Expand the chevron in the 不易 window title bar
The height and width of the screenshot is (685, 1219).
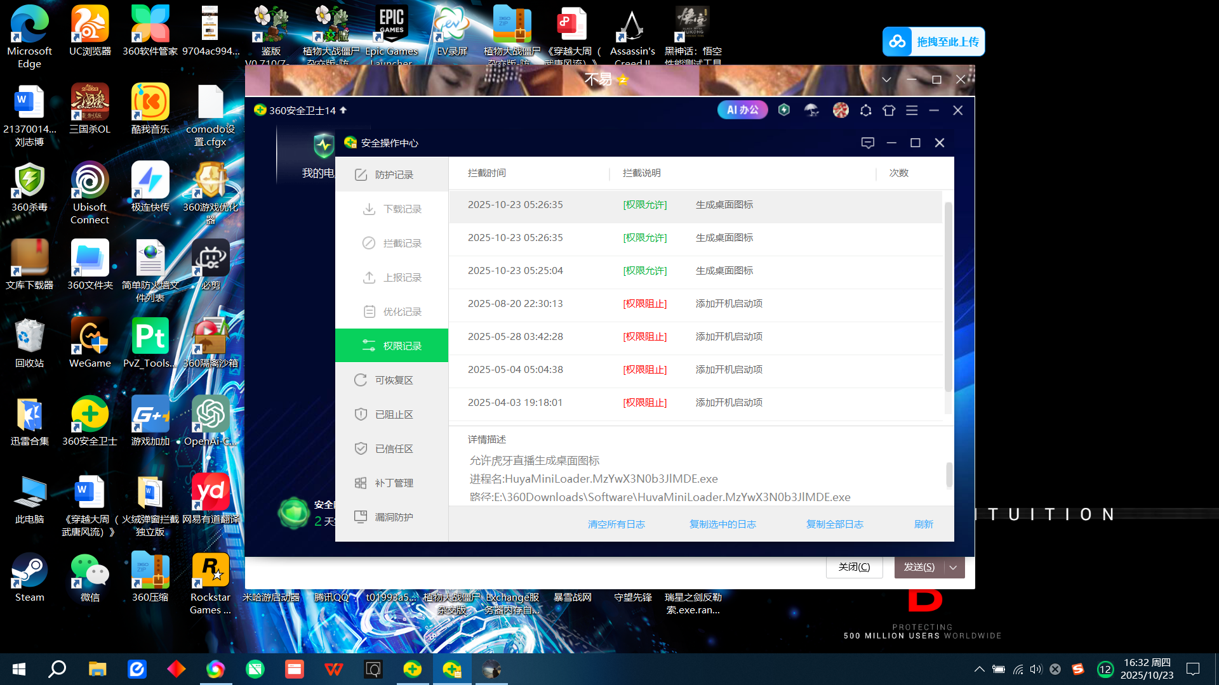point(886,79)
